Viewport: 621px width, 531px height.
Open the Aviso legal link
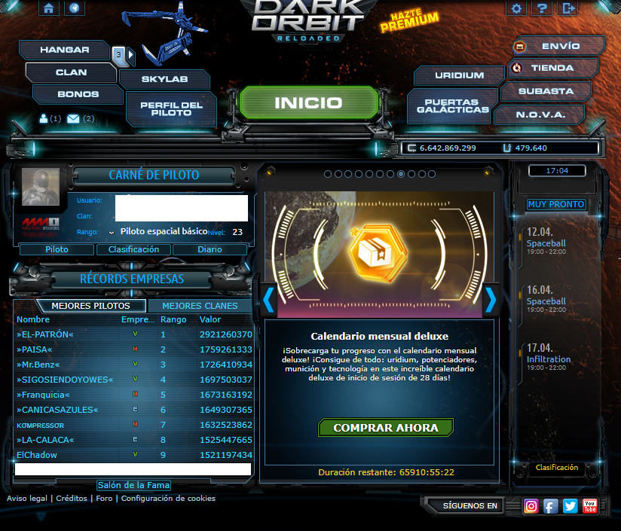click(x=27, y=498)
